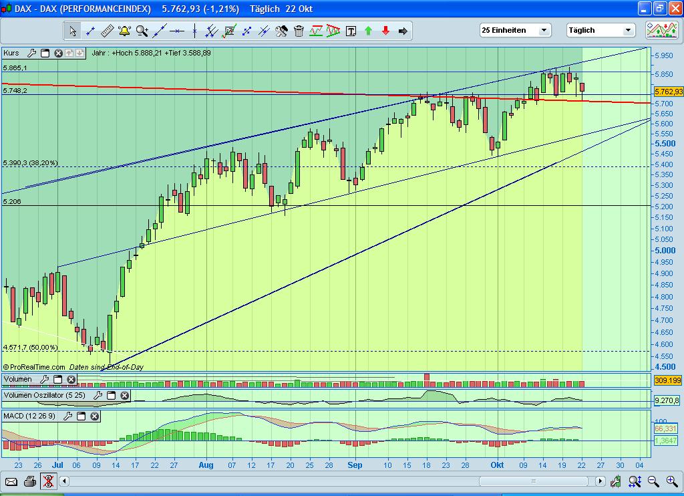Viewport: 684px width, 496px height.
Task: Click the 'Volumen' panel label
Action: point(18,380)
